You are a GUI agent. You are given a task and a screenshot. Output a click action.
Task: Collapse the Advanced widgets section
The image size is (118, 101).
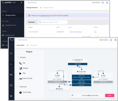[18, 87]
